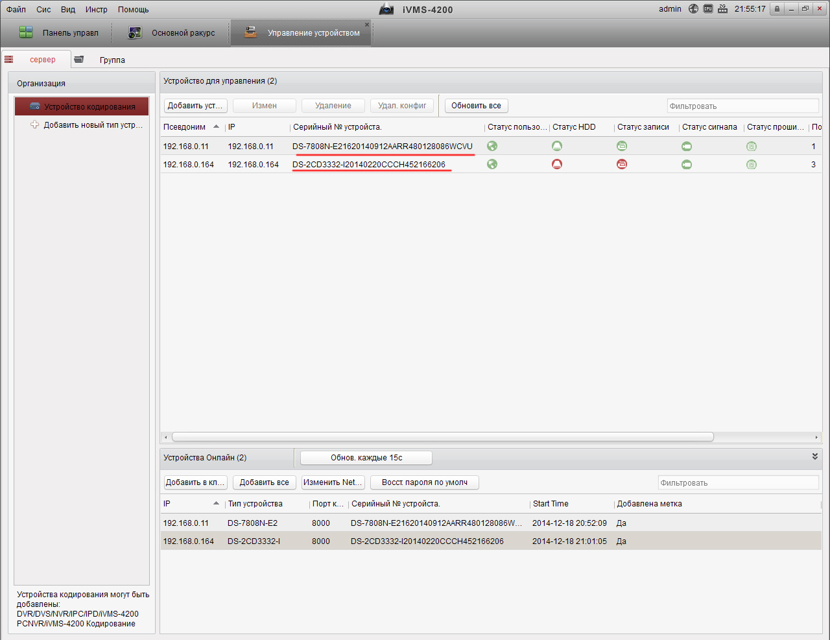Click HDD status icon for 192.168.0.11

pyautogui.click(x=557, y=146)
